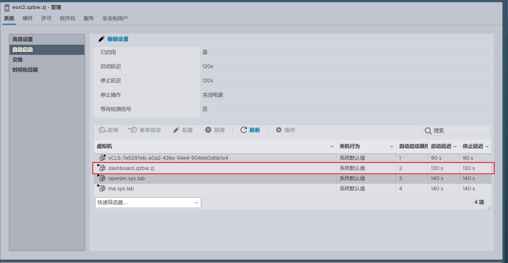Click the 配置 pencil icon in toolbar
Viewport: 508px width, 263px height.
click(x=176, y=130)
